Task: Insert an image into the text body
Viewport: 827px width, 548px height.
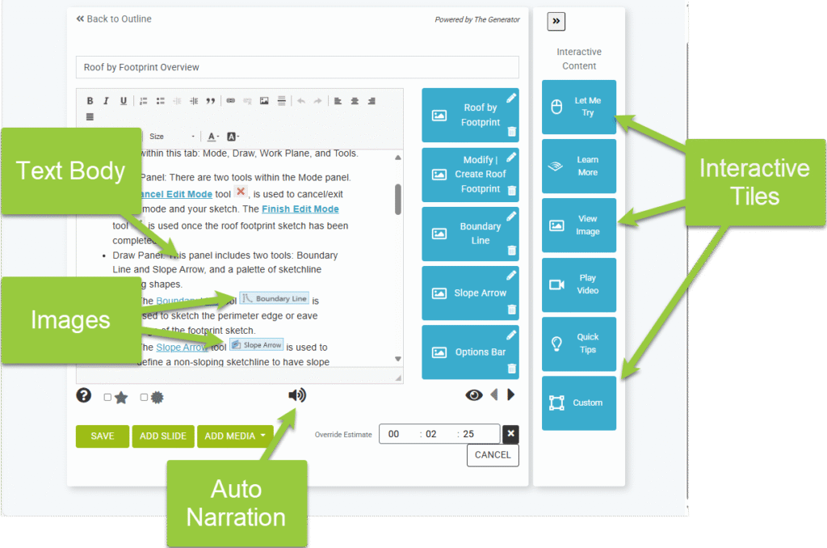Action: [265, 100]
